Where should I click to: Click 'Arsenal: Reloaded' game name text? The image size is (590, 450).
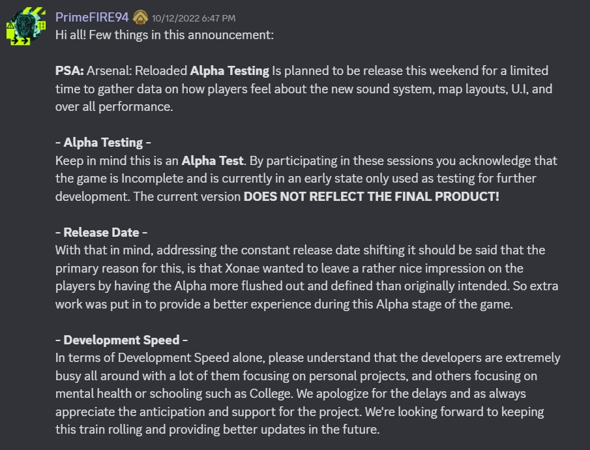(136, 70)
